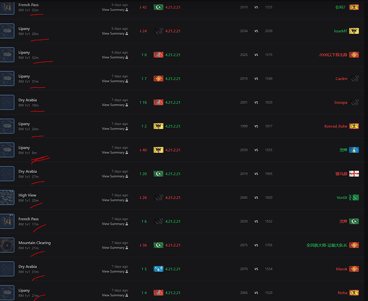Open loueMT player profile

click(340, 31)
